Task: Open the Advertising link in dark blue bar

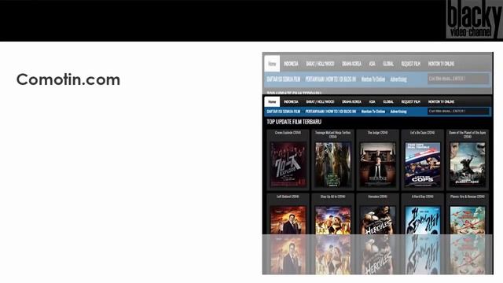Action: pos(398,112)
